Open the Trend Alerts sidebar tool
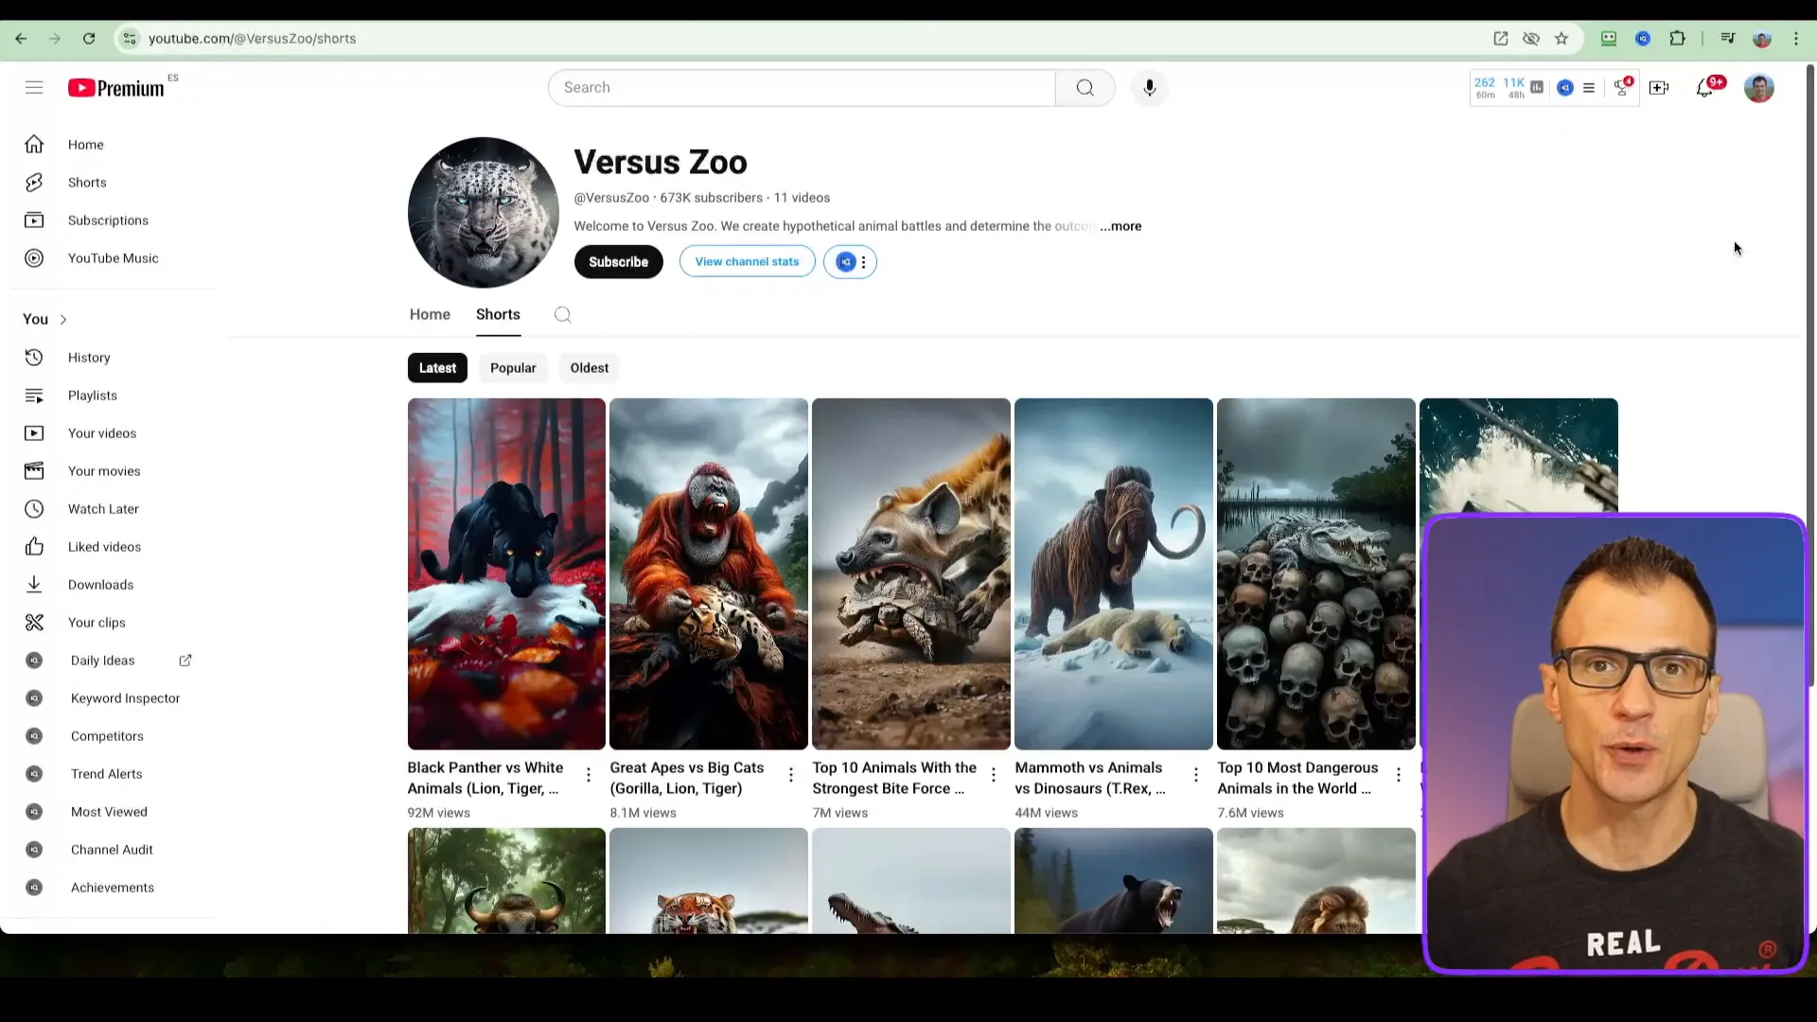Image resolution: width=1817 pixels, height=1022 pixels. (106, 774)
